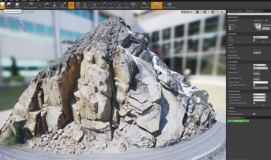Viewport: 271px width, 160px height.
Task: Click the Apply Changes button
Action: (260, 88)
